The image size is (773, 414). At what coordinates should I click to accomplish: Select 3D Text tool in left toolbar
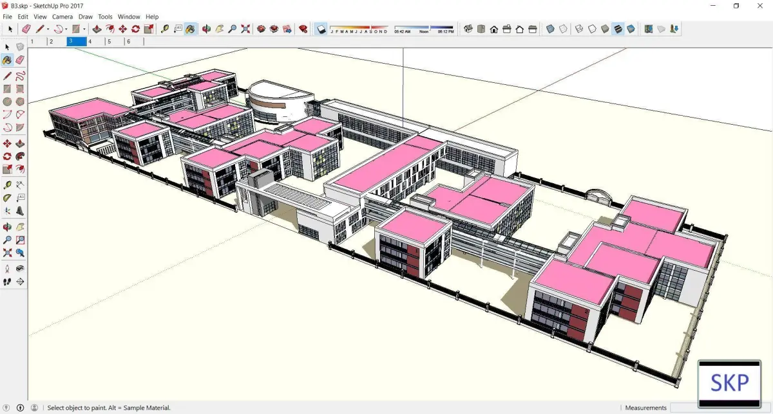pyautogui.click(x=20, y=210)
